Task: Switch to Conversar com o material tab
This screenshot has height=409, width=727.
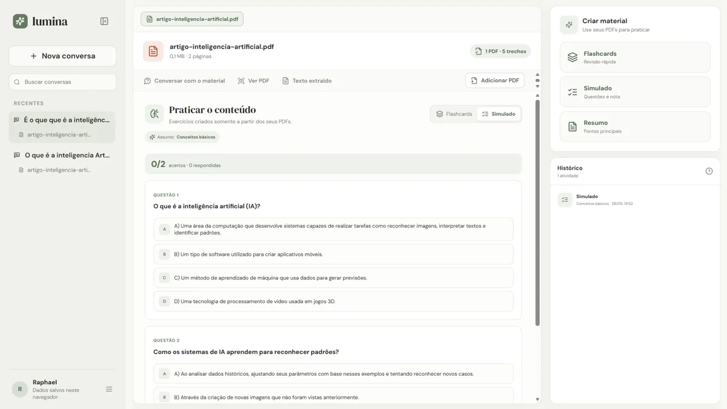Action: 184,81
